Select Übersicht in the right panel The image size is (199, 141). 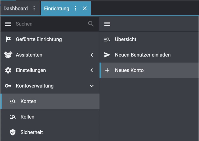pos(125,39)
